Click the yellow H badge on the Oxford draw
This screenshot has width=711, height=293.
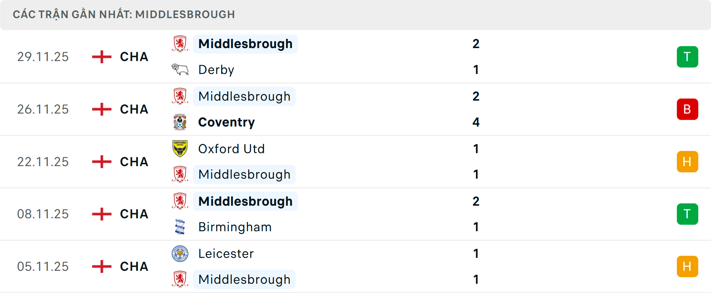[687, 161]
